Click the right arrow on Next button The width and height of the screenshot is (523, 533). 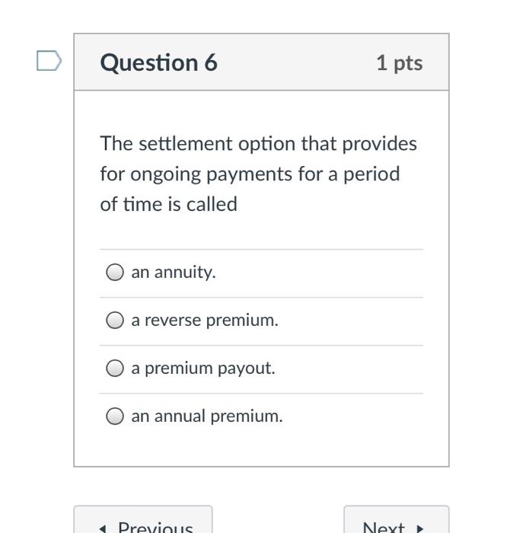tap(419, 527)
